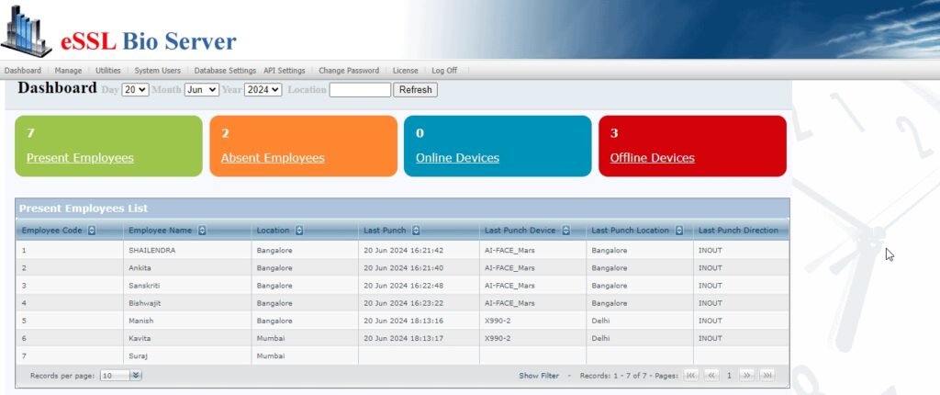Open the Utilities menu
The height and width of the screenshot is (395, 940).
click(107, 71)
